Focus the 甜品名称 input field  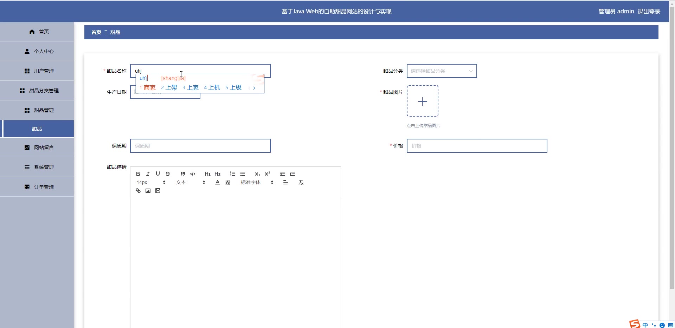click(x=200, y=71)
